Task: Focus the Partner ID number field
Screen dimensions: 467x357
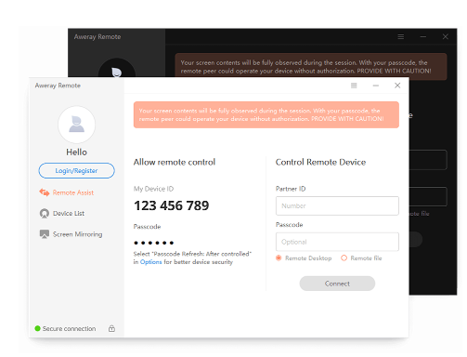Action: click(x=337, y=205)
